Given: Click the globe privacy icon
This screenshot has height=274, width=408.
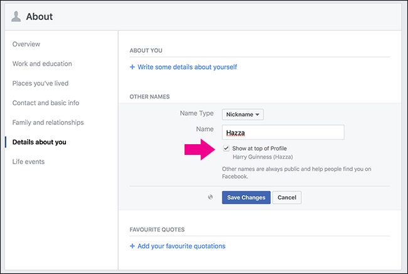Looking at the screenshot, I should [x=211, y=197].
